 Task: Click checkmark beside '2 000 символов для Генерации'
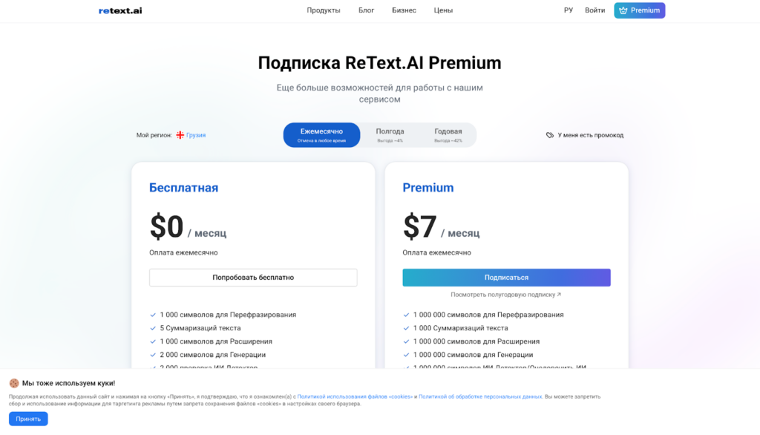[x=153, y=355]
